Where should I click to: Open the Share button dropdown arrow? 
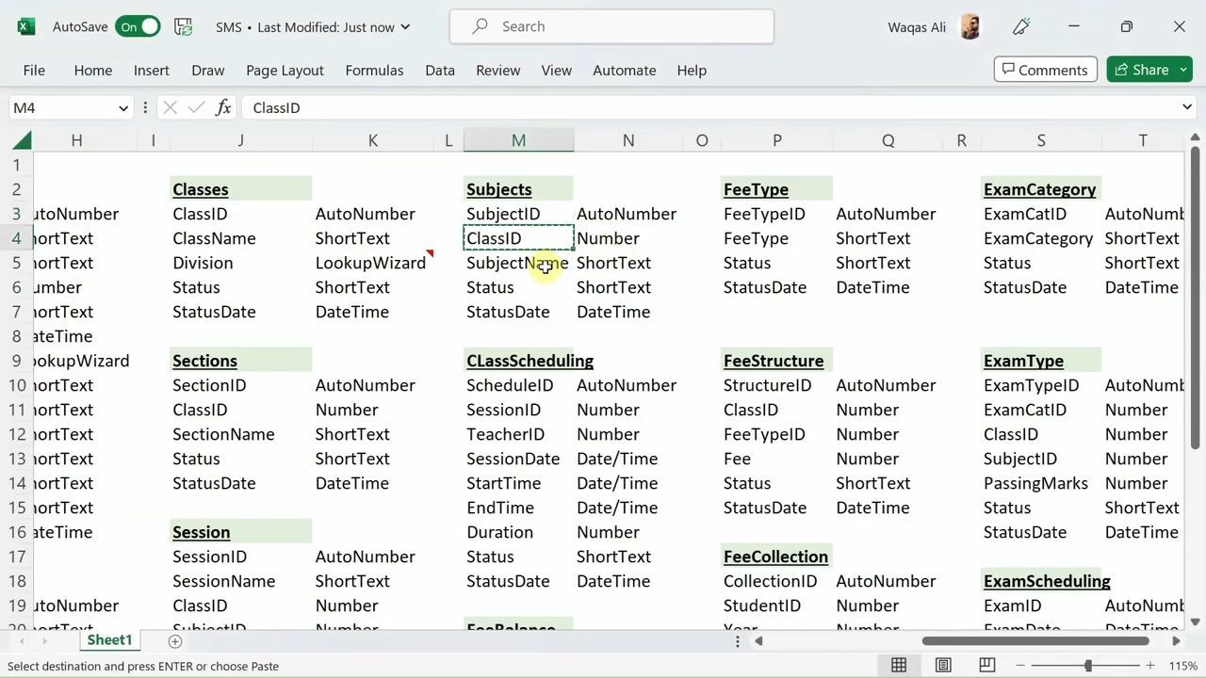[x=1183, y=70]
